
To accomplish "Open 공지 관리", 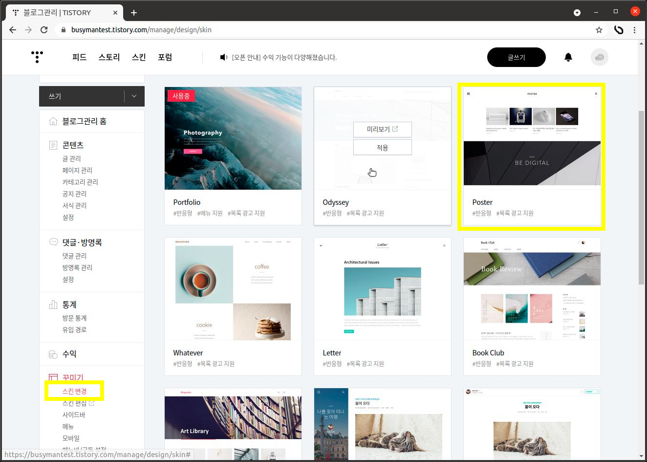I will click(74, 194).
